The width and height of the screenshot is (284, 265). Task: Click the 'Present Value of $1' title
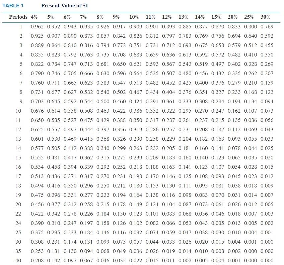[x=65, y=6]
